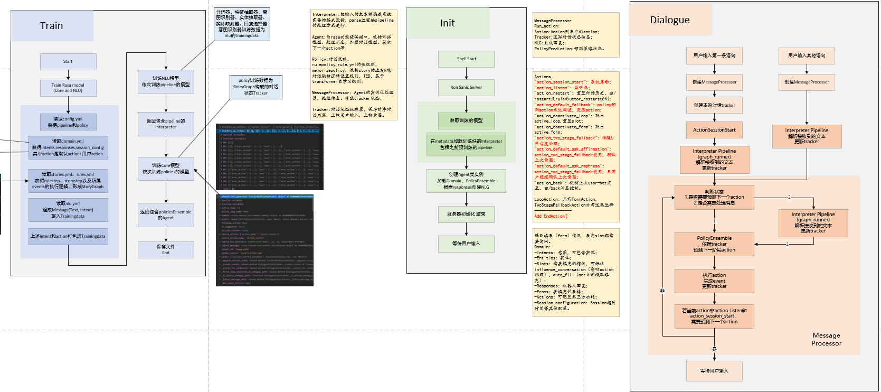Click the Interpreter Pipeline node below ActionSessionStart
881x392 pixels.
(x=714, y=160)
